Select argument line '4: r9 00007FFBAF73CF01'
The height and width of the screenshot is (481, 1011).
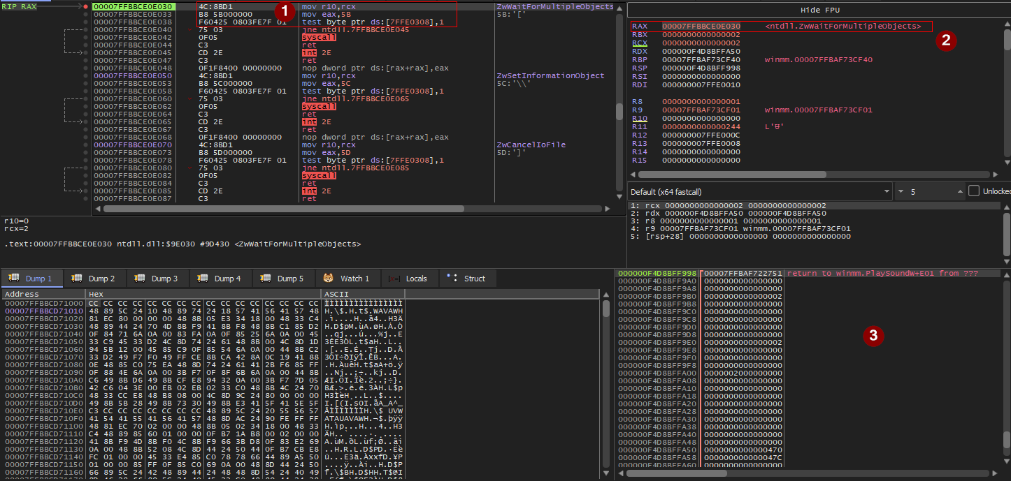coord(815,228)
